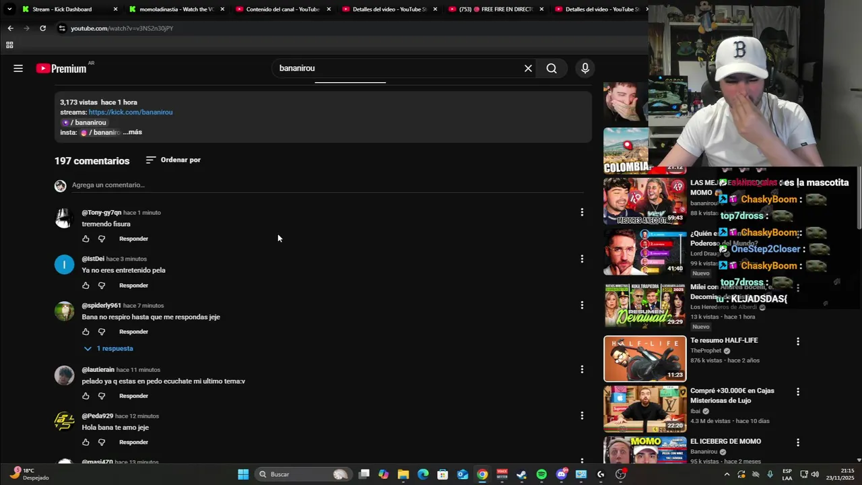This screenshot has height=485, width=862.
Task: Click the address bar URL
Action: tap(122, 28)
